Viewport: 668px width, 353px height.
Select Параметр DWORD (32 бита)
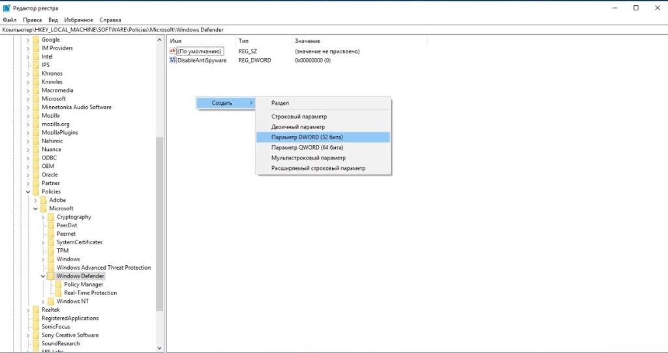[323, 137]
